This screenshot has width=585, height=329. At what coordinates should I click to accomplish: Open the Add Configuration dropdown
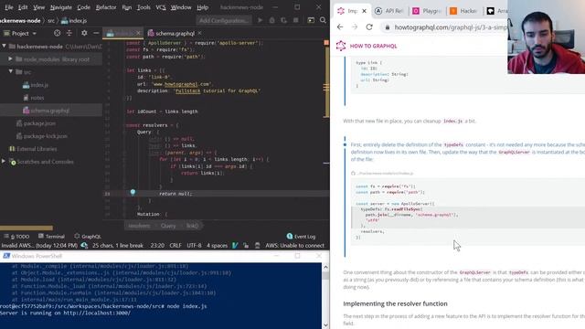[224, 20]
